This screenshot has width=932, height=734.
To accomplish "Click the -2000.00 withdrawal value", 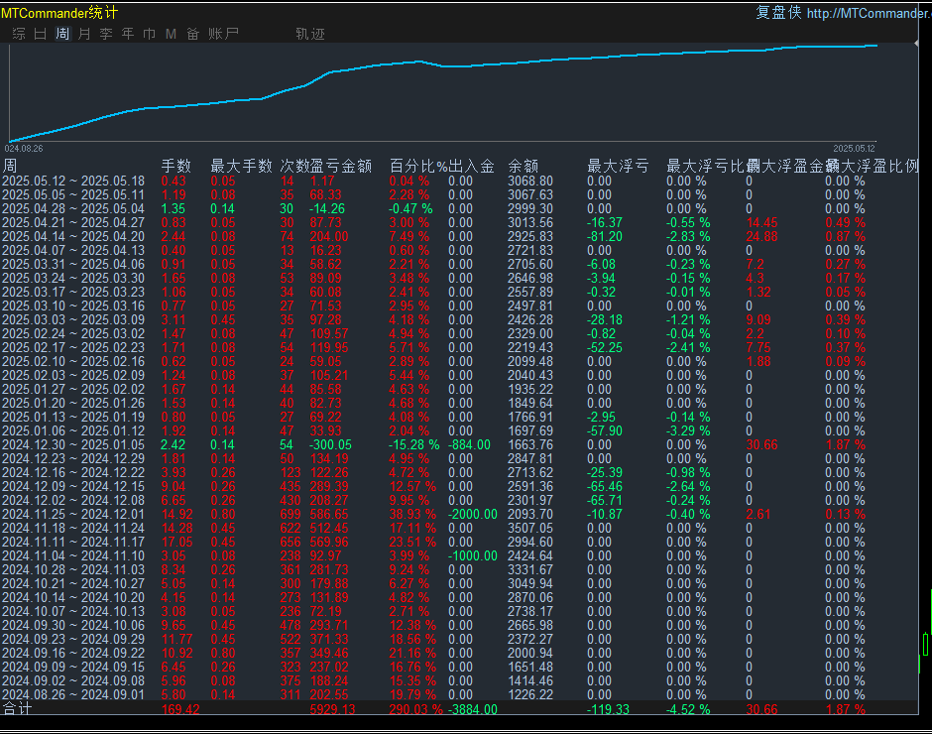I will (473, 514).
